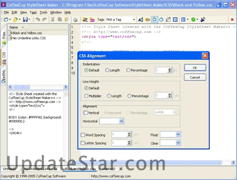Open the Font settings icon
Viewport: 237px width, 180px height.
(141, 20)
